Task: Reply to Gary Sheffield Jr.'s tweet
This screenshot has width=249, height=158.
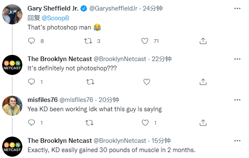Action: pyautogui.click(x=31, y=41)
